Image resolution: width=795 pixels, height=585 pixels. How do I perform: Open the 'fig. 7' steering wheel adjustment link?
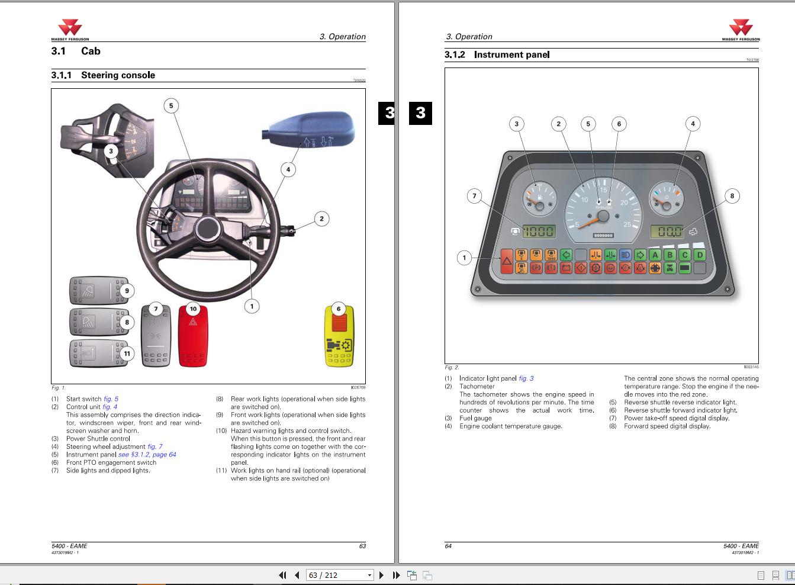click(x=155, y=447)
